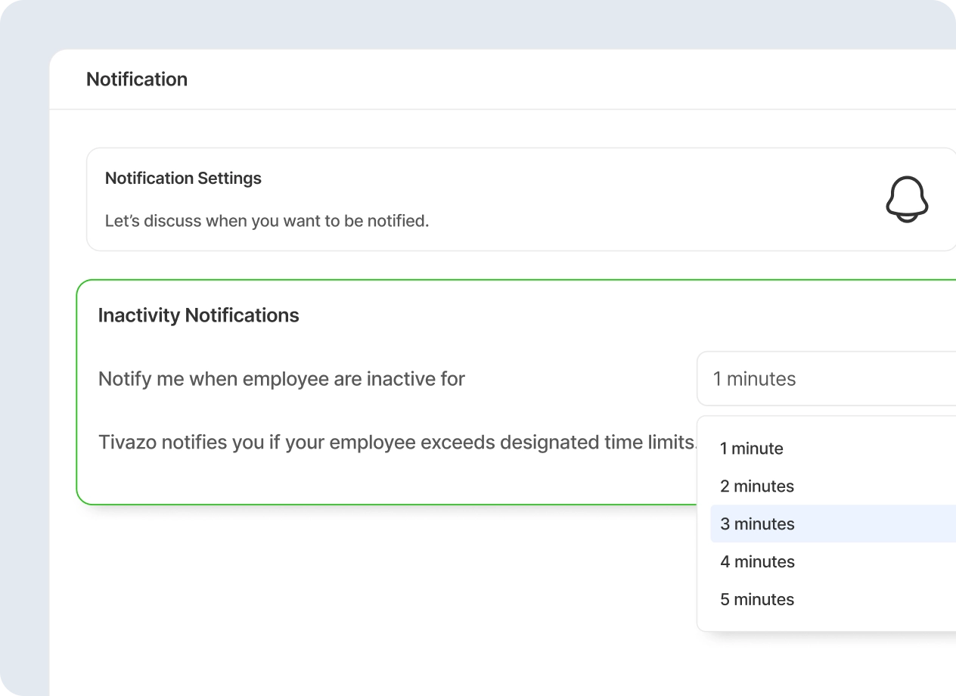The image size is (956, 696).
Task: Click the Notify me when employee inactive label
Action: (281, 378)
